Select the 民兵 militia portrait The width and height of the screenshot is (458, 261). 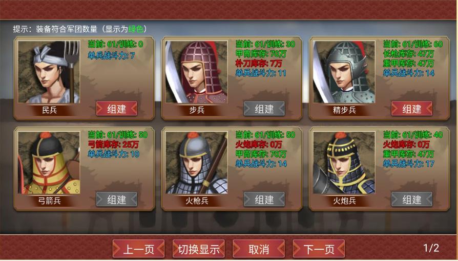pos(49,72)
